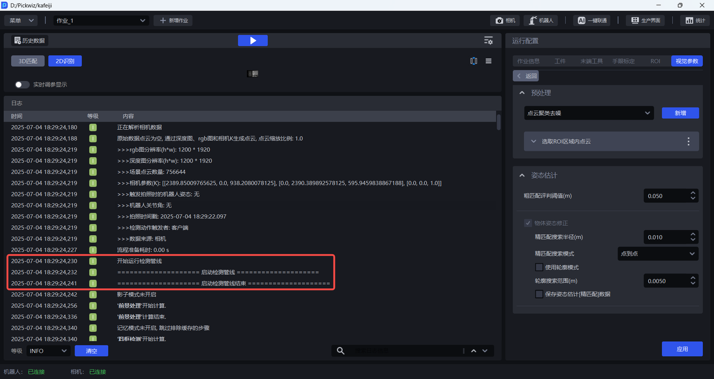Open the 点云聚类去噪 dropdown
This screenshot has width=714, height=379.
pyautogui.click(x=588, y=113)
